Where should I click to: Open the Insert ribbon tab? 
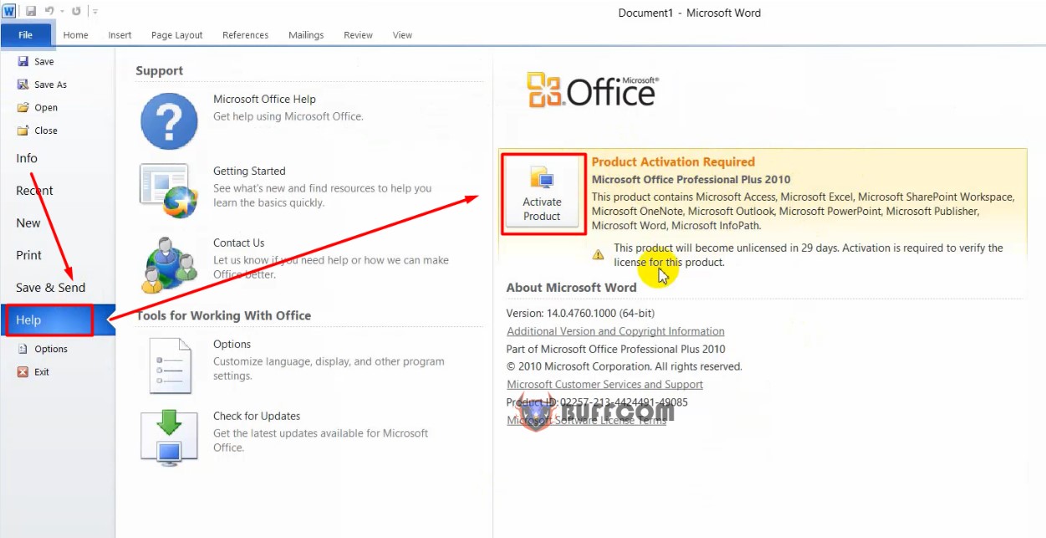(x=120, y=35)
